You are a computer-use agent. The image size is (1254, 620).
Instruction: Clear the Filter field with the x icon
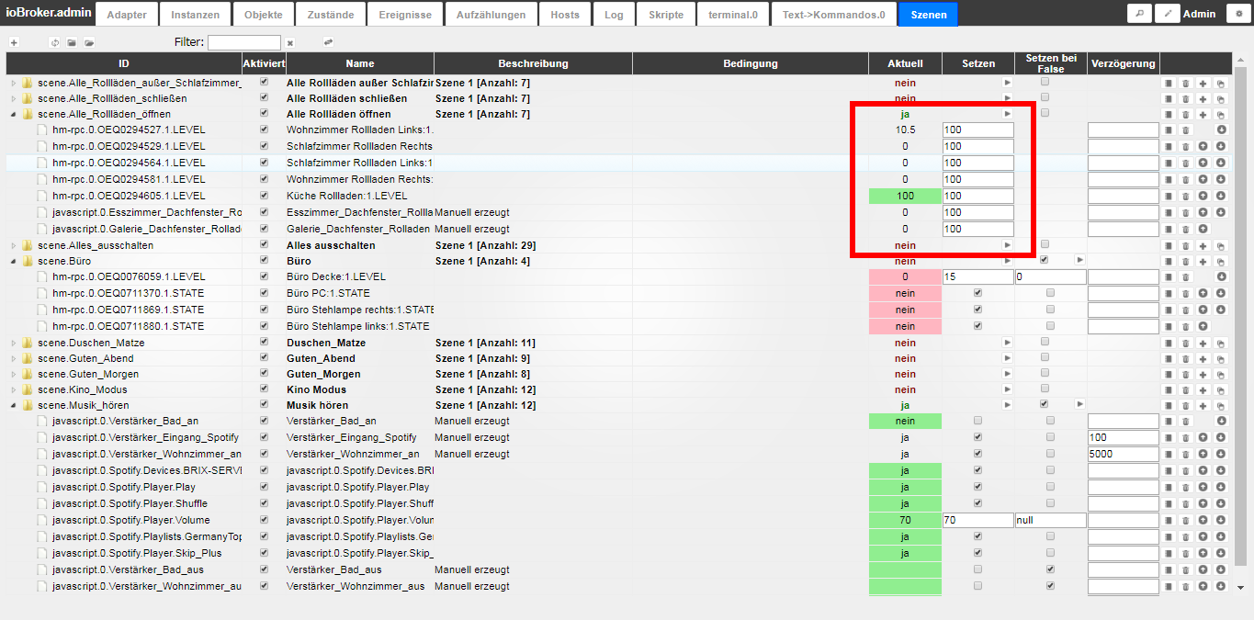(x=289, y=43)
